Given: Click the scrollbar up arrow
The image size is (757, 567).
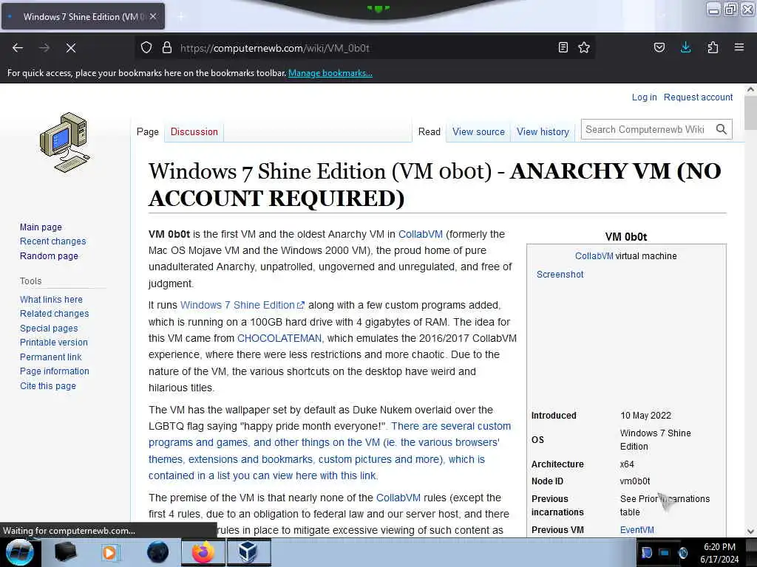Looking at the screenshot, I should [750, 89].
